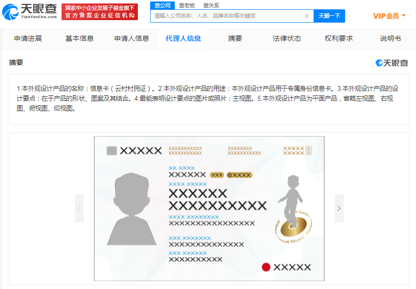Switch to the 权利要求 tab
416x289 pixels.
(338, 38)
